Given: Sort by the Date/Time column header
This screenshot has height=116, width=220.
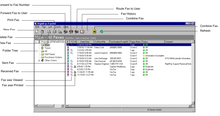Looking at the screenshot, I should click(85, 42).
